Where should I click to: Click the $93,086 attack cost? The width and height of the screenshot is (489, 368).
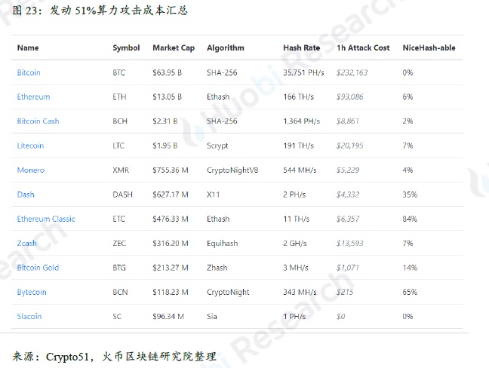tap(350, 97)
